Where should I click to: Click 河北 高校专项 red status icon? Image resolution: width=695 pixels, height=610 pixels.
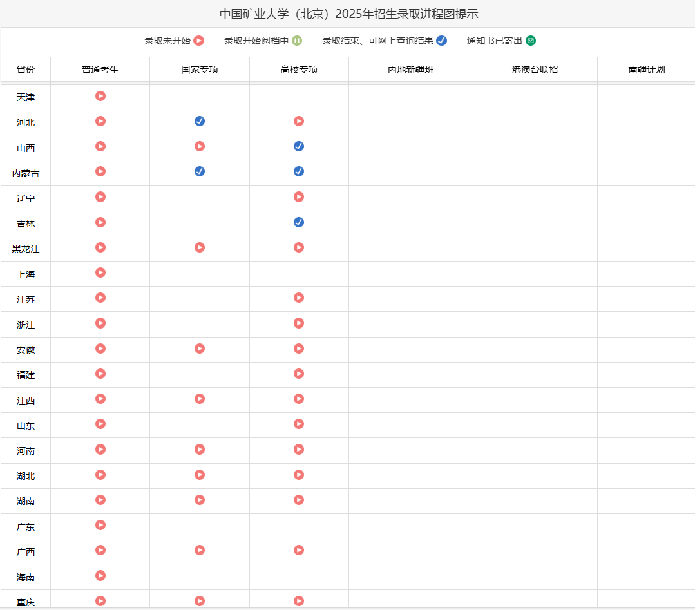click(299, 121)
